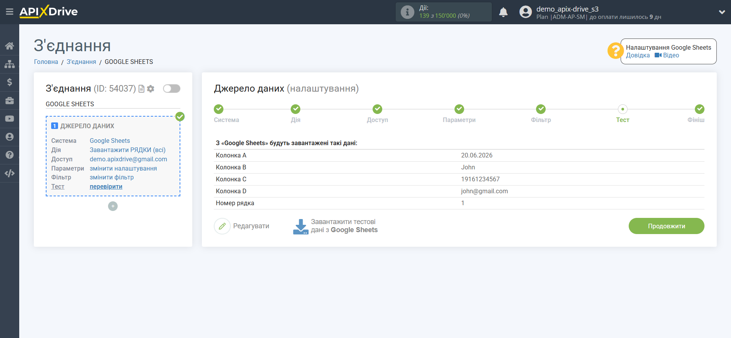Click the Колонка A row label

click(231, 156)
